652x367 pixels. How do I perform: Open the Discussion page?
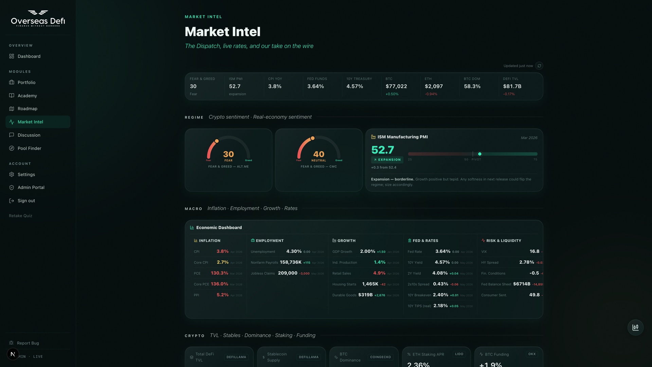38,135
